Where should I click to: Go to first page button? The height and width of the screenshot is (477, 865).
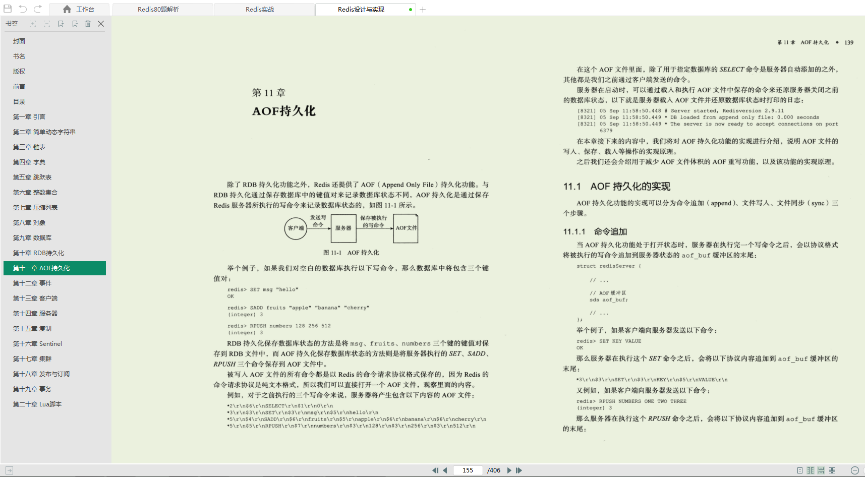point(435,470)
